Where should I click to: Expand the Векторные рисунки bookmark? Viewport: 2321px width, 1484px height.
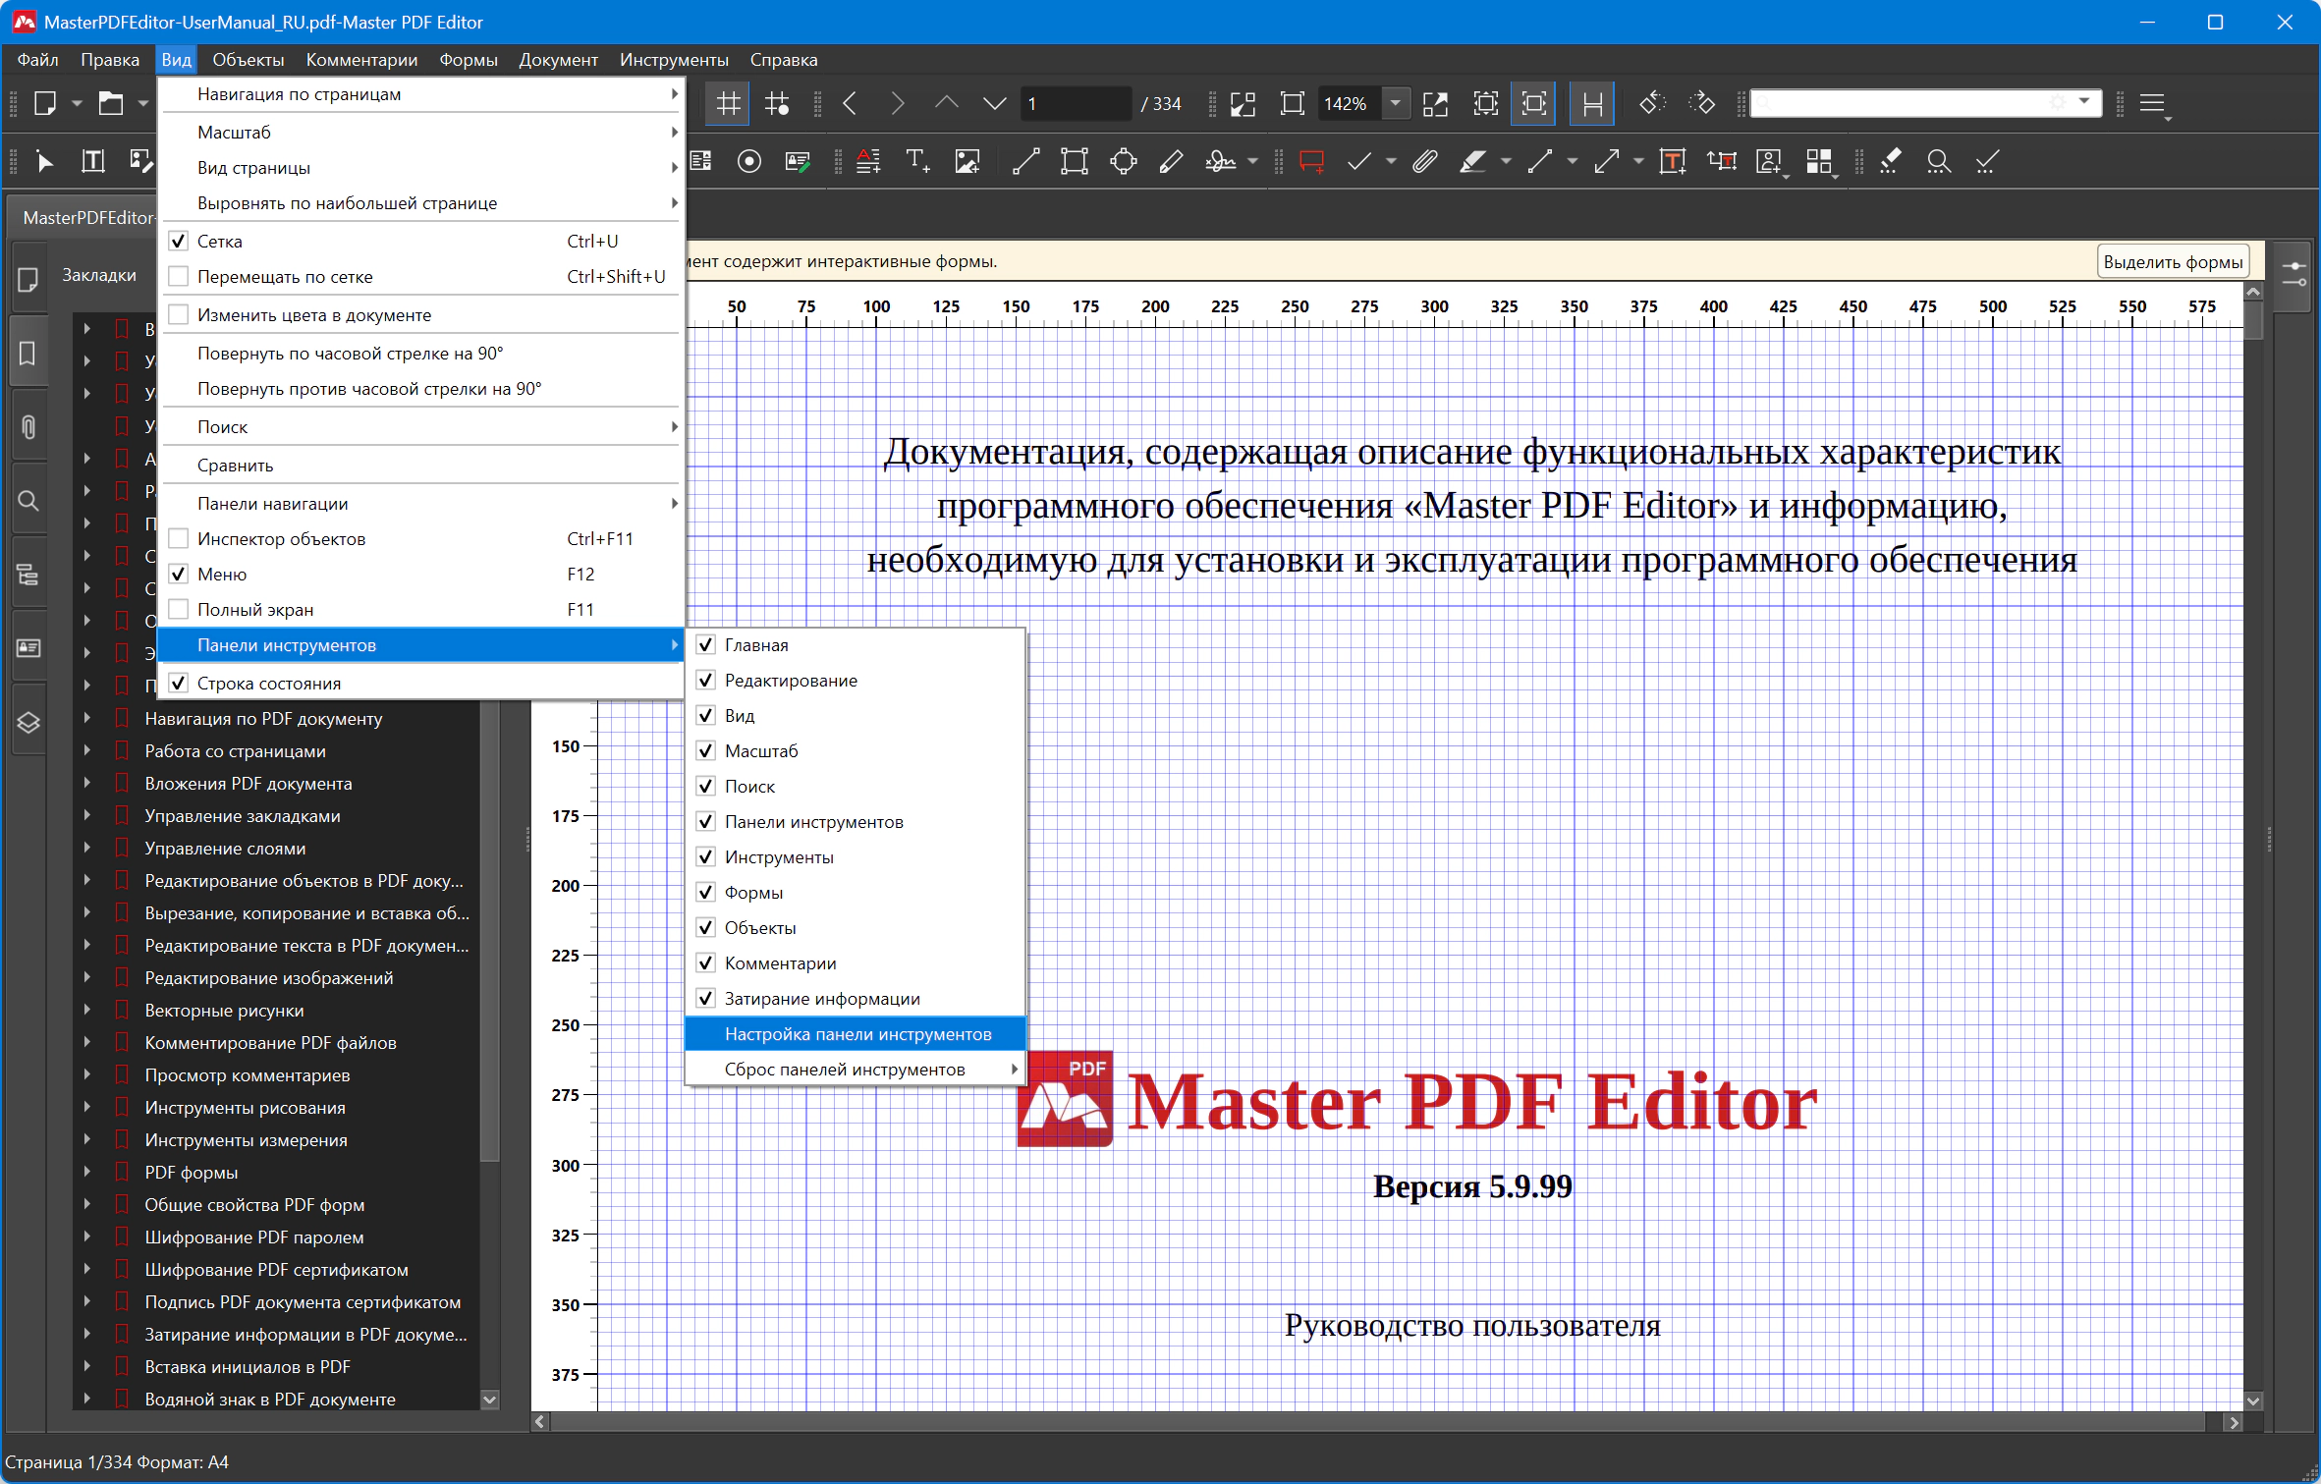point(86,1010)
